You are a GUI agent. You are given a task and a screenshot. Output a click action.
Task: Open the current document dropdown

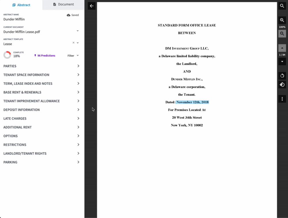click(77, 31)
